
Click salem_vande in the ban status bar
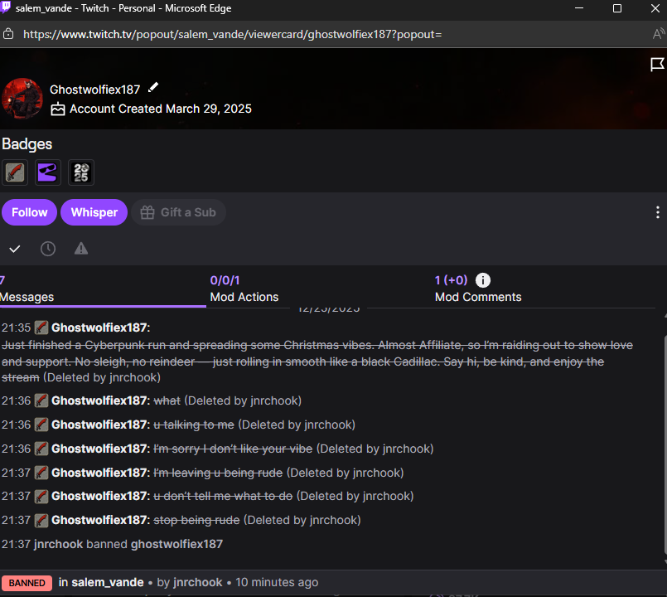pos(107,582)
